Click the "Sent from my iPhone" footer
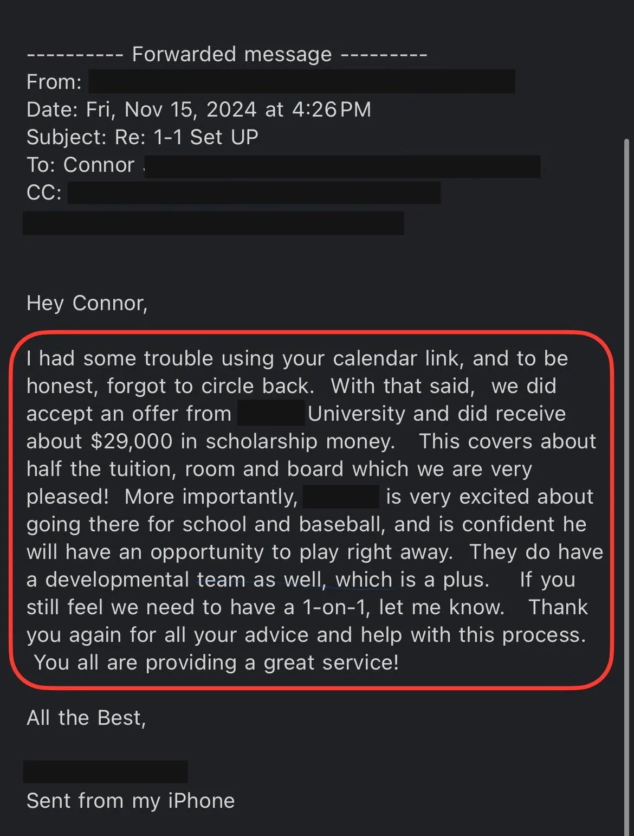Viewport: 634px width, 836px height. [x=131, y=801]
